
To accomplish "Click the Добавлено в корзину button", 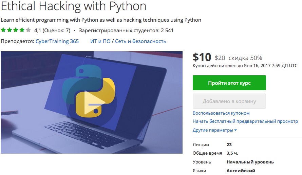I will pos(229,101).
